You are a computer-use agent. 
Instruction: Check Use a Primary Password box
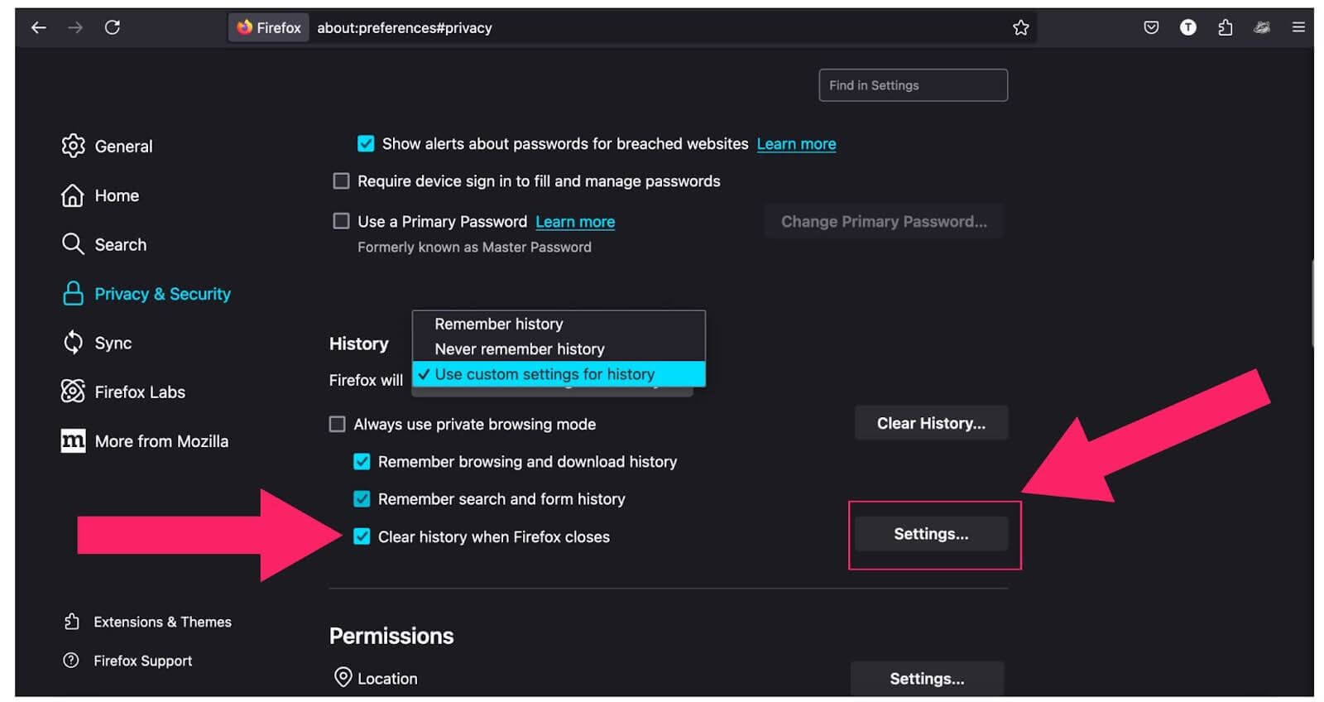pos(341,221)
